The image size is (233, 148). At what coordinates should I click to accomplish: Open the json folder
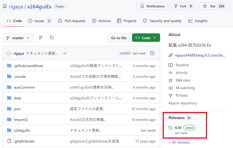(17, 109)
